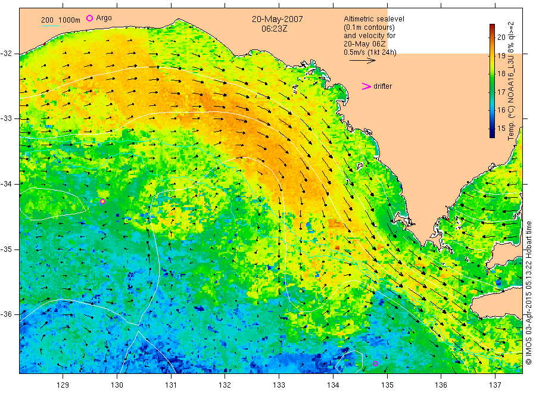536x393 pixels.
Task: Click the 'Altimetric sealevel' caption text
Action: tap(374, 19)
